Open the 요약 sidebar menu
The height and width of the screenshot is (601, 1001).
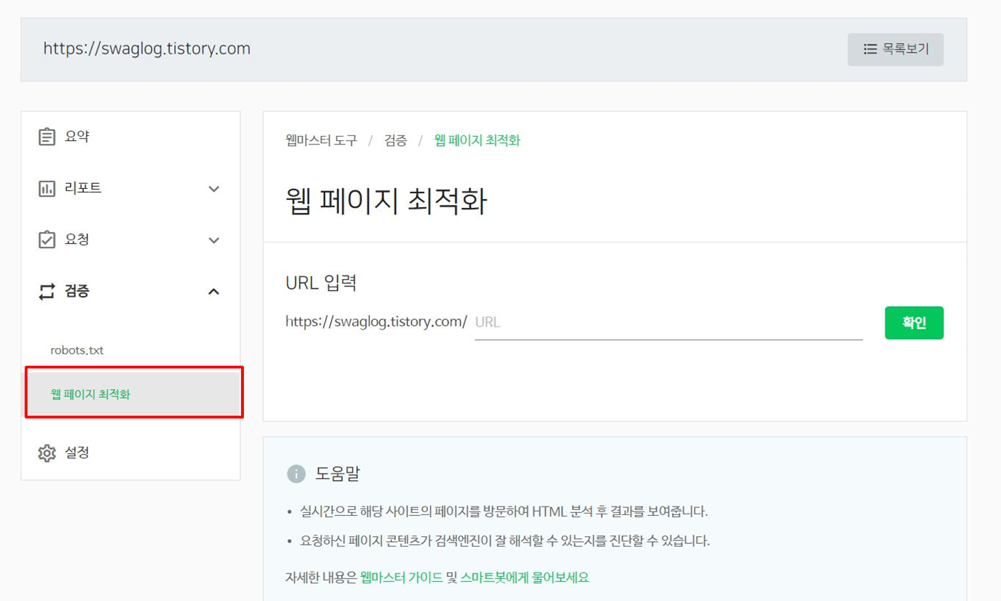tap(130, 136)
